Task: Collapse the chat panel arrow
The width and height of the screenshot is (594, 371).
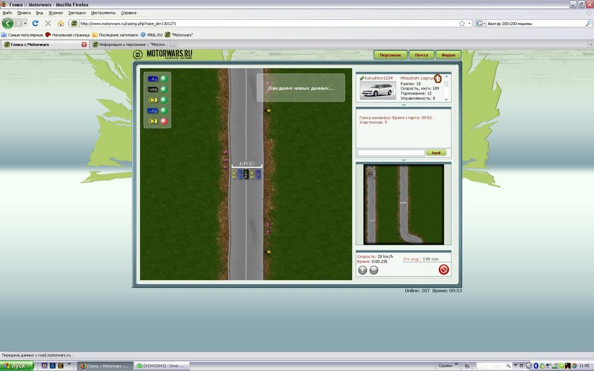Action: pos(404,160)
